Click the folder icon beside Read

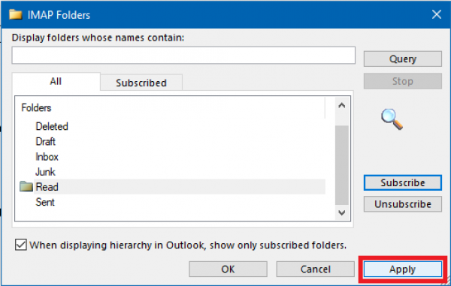click(26, 186)
